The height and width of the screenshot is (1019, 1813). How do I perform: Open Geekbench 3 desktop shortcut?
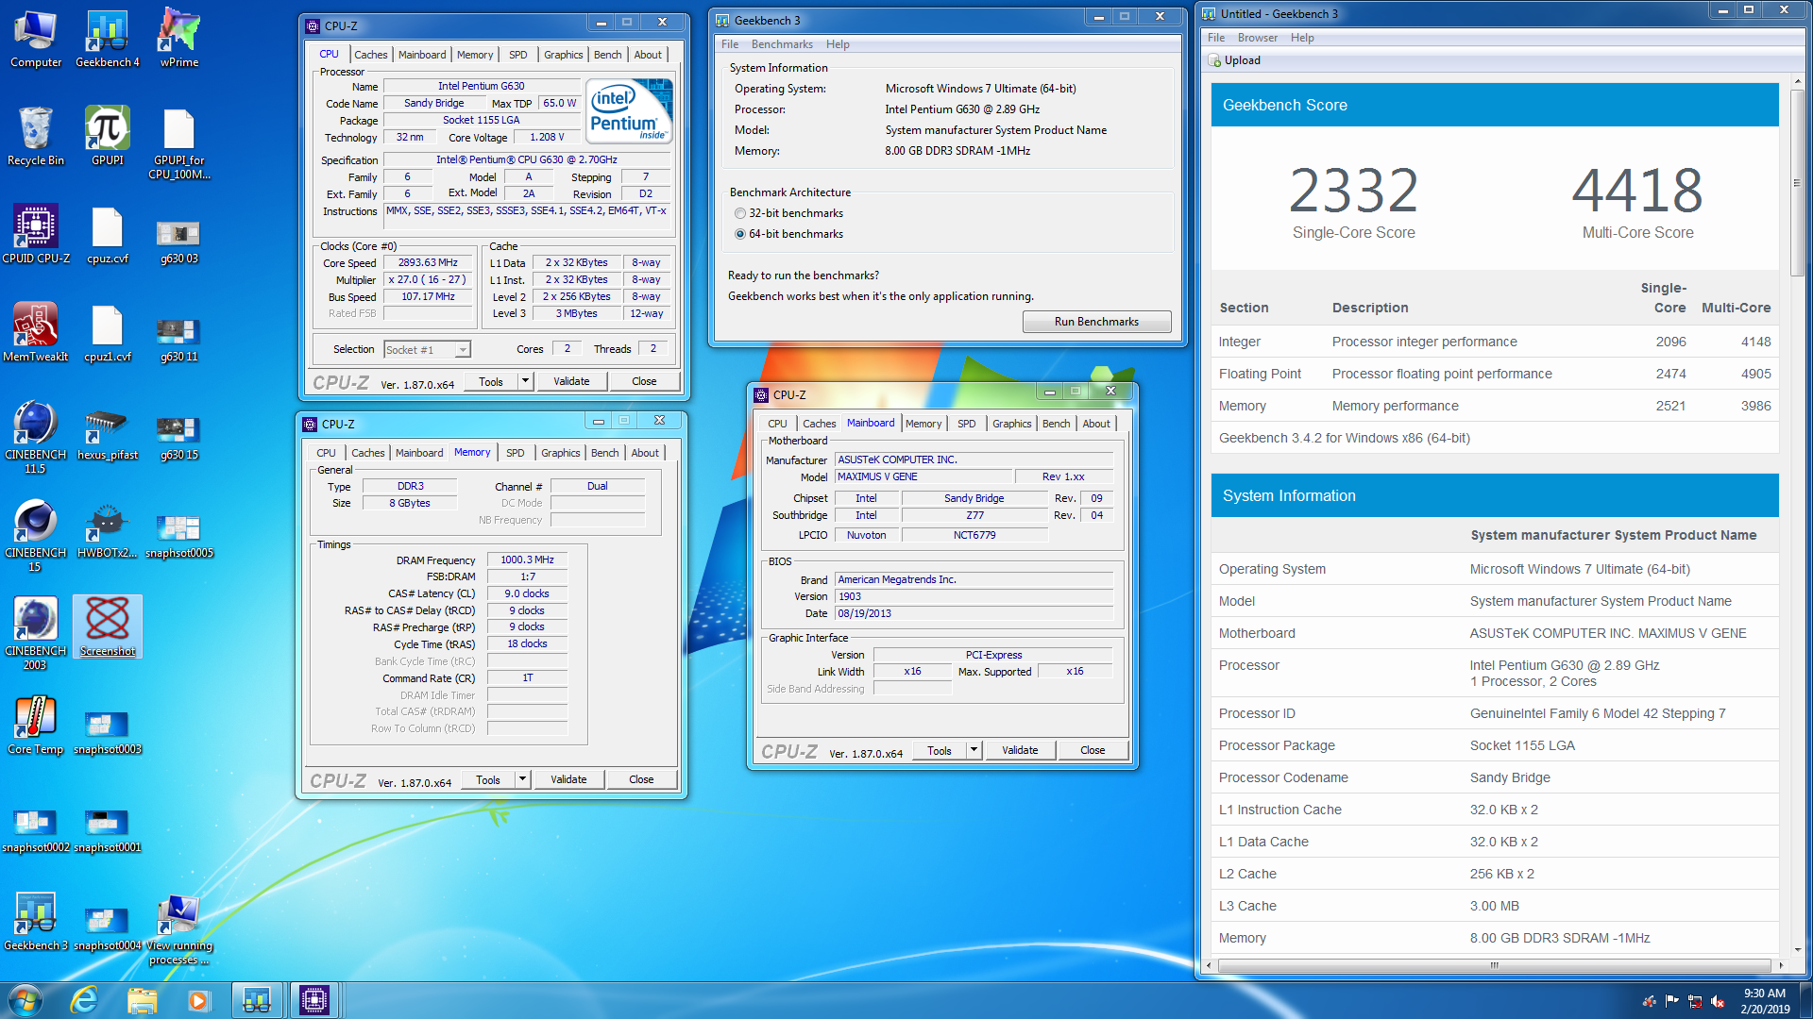pos(36,922)
